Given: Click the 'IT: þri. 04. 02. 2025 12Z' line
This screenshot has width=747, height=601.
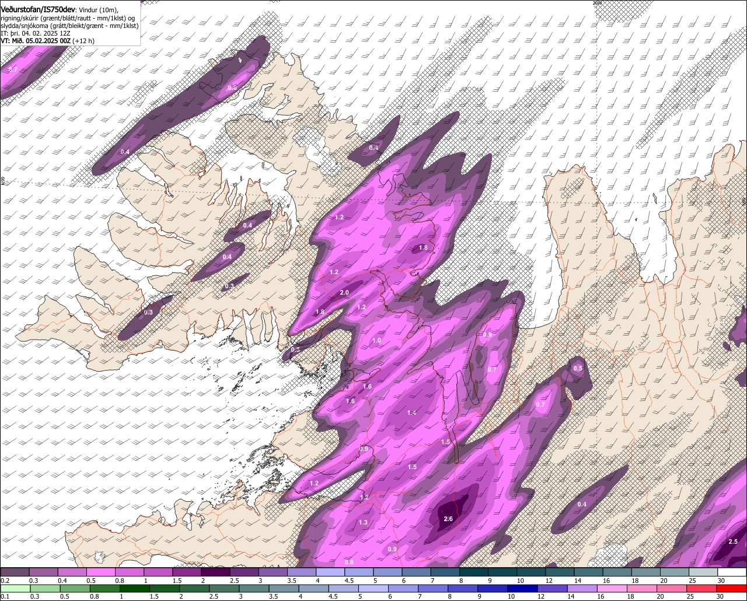Looking at the screenshot, I should tap(36, 33).
